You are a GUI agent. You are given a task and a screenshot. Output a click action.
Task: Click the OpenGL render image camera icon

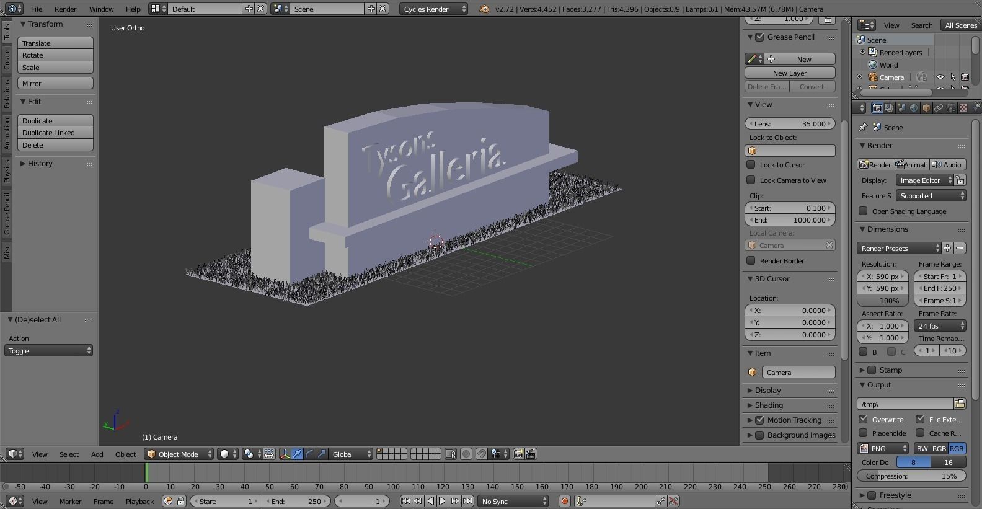519,454
